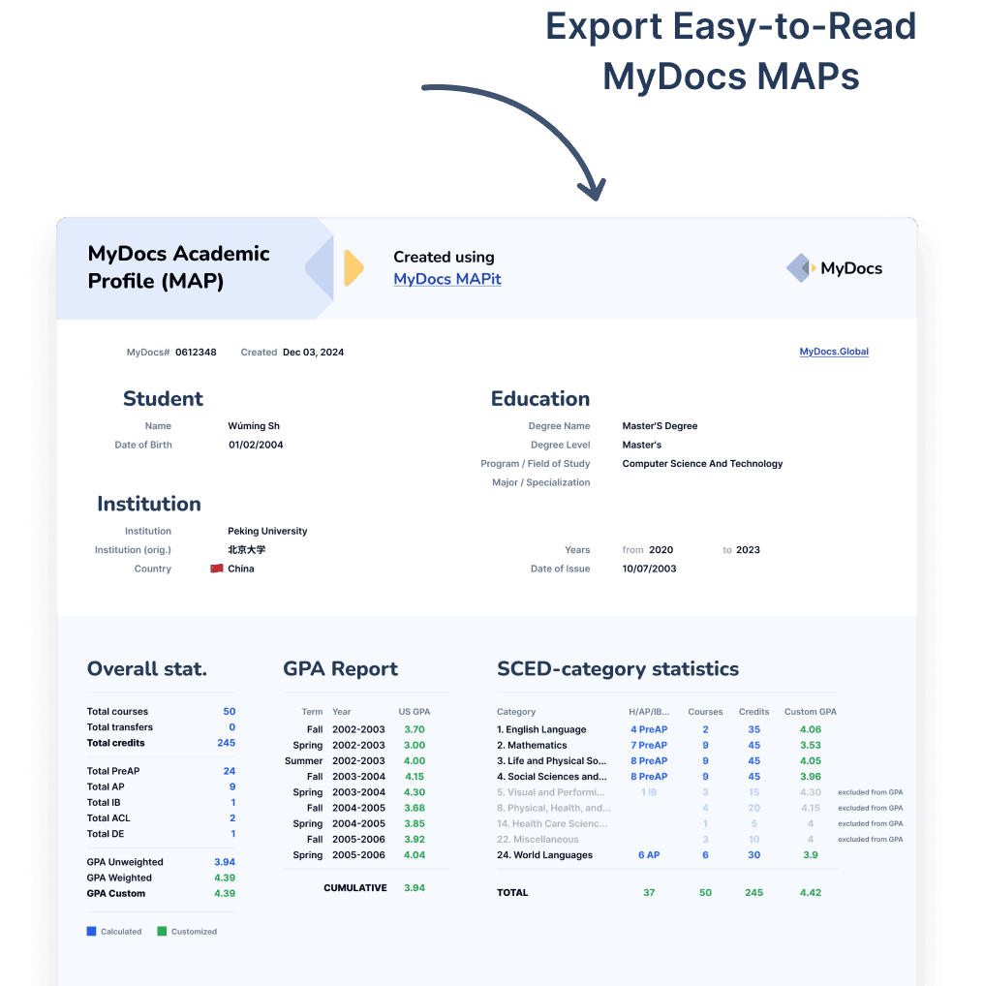Open the MyDocs.Global link
The image size is (984, 986).
pyautogui.click(x=834, y=352)
